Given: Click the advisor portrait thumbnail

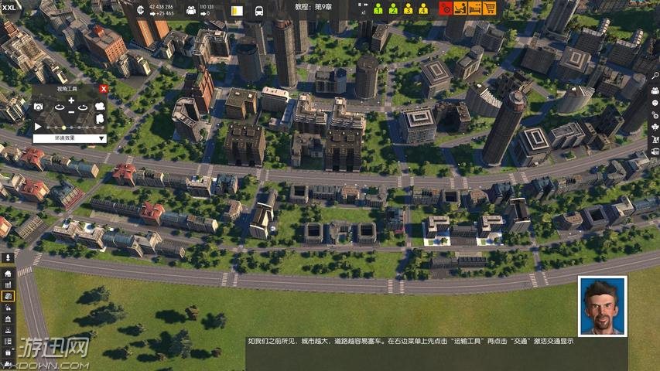Looking at the screenshot, I should (602, 306).
